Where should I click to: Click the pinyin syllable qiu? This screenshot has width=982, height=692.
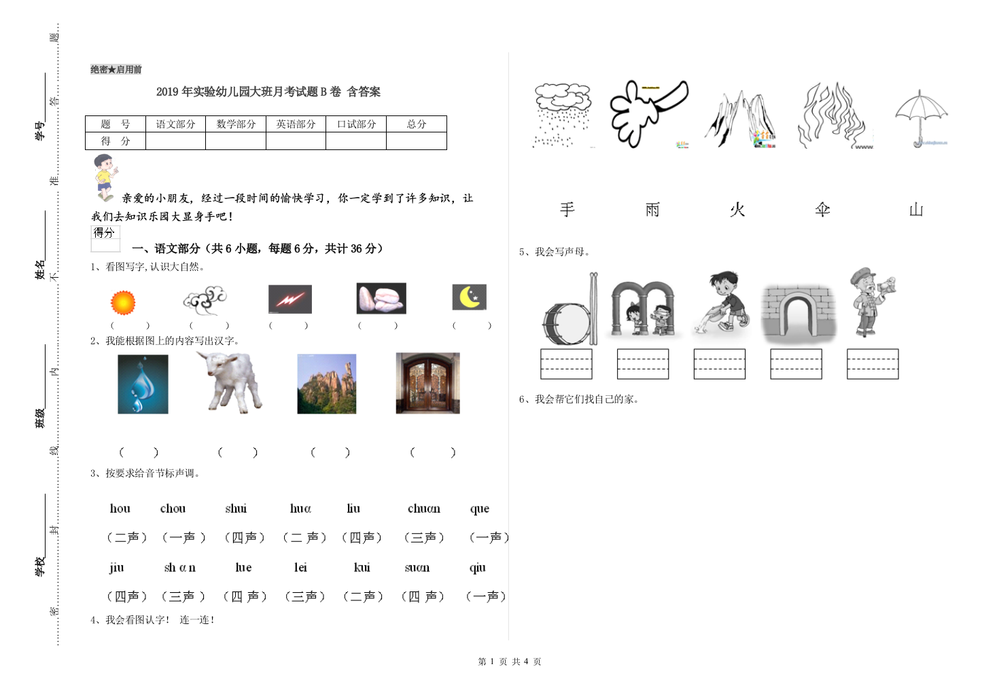pos(478,568)
